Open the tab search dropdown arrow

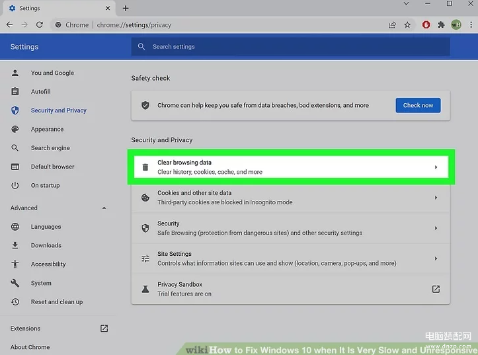(406, 4)
